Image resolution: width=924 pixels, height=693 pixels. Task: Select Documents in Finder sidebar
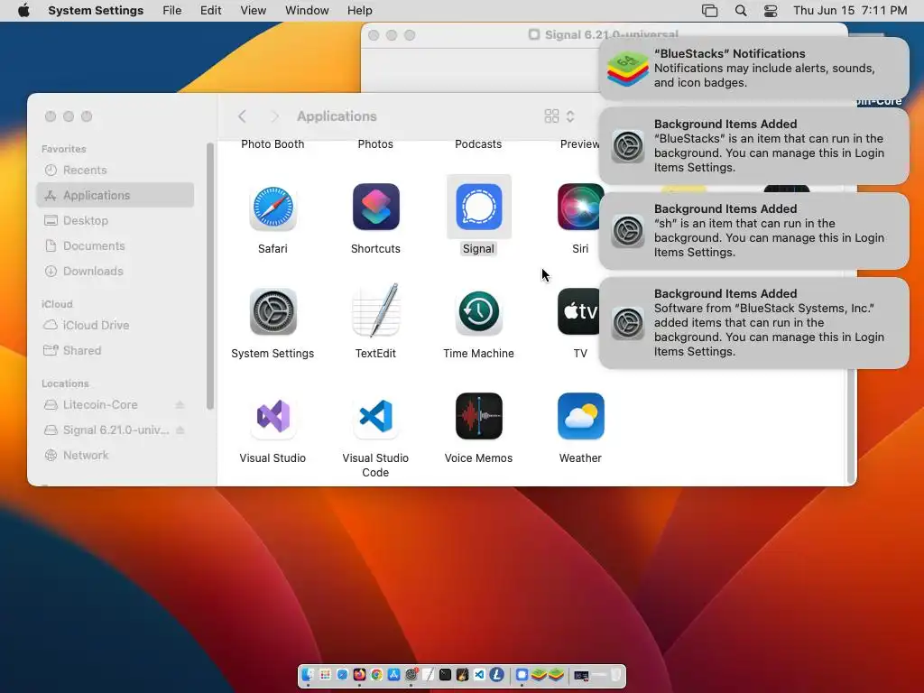click(x=115, y=245)
